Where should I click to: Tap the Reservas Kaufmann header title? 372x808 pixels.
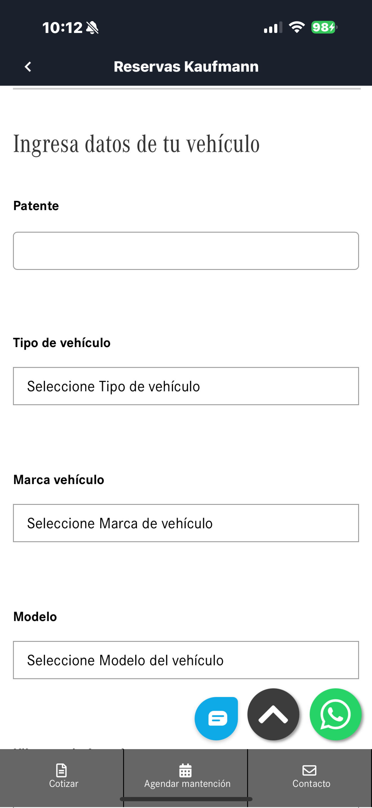(x=186, y=66)
